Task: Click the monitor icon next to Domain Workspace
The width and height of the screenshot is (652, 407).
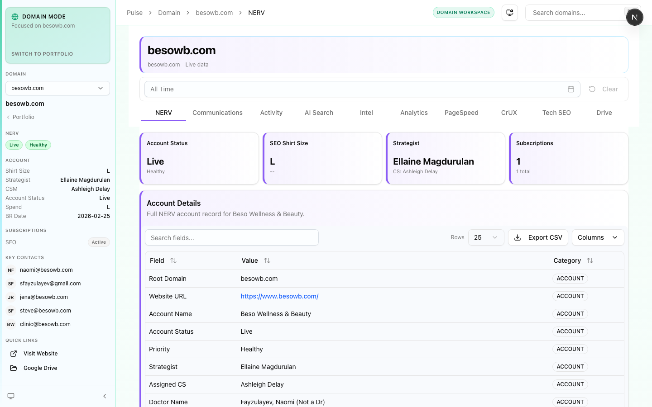Action: [x=510, y=13]
